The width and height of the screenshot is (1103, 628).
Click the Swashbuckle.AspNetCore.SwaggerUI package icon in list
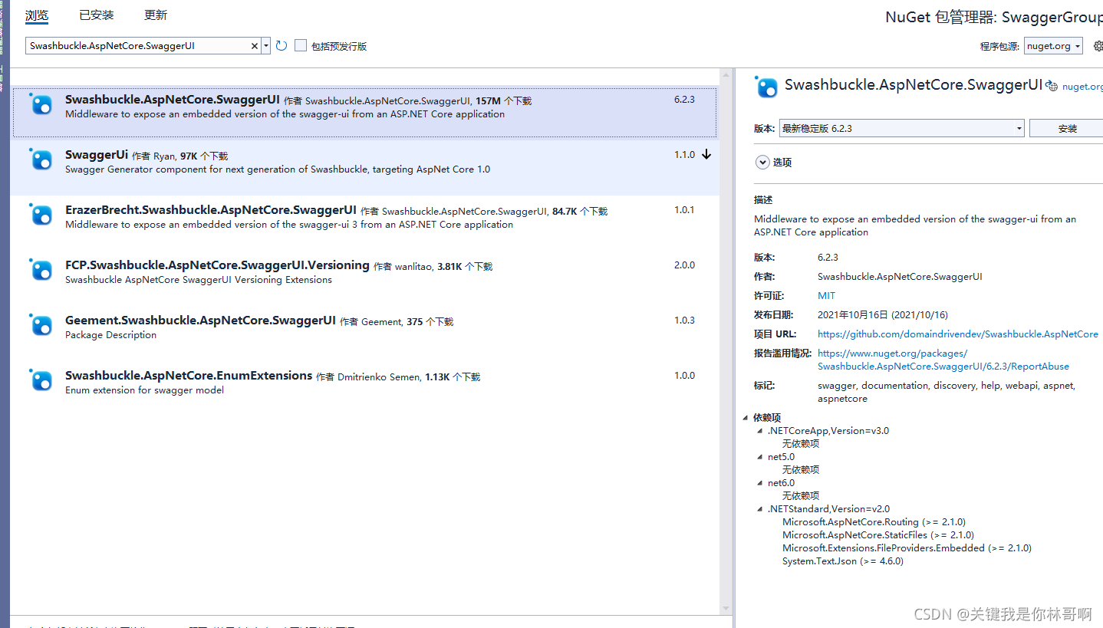click(41, 104)
